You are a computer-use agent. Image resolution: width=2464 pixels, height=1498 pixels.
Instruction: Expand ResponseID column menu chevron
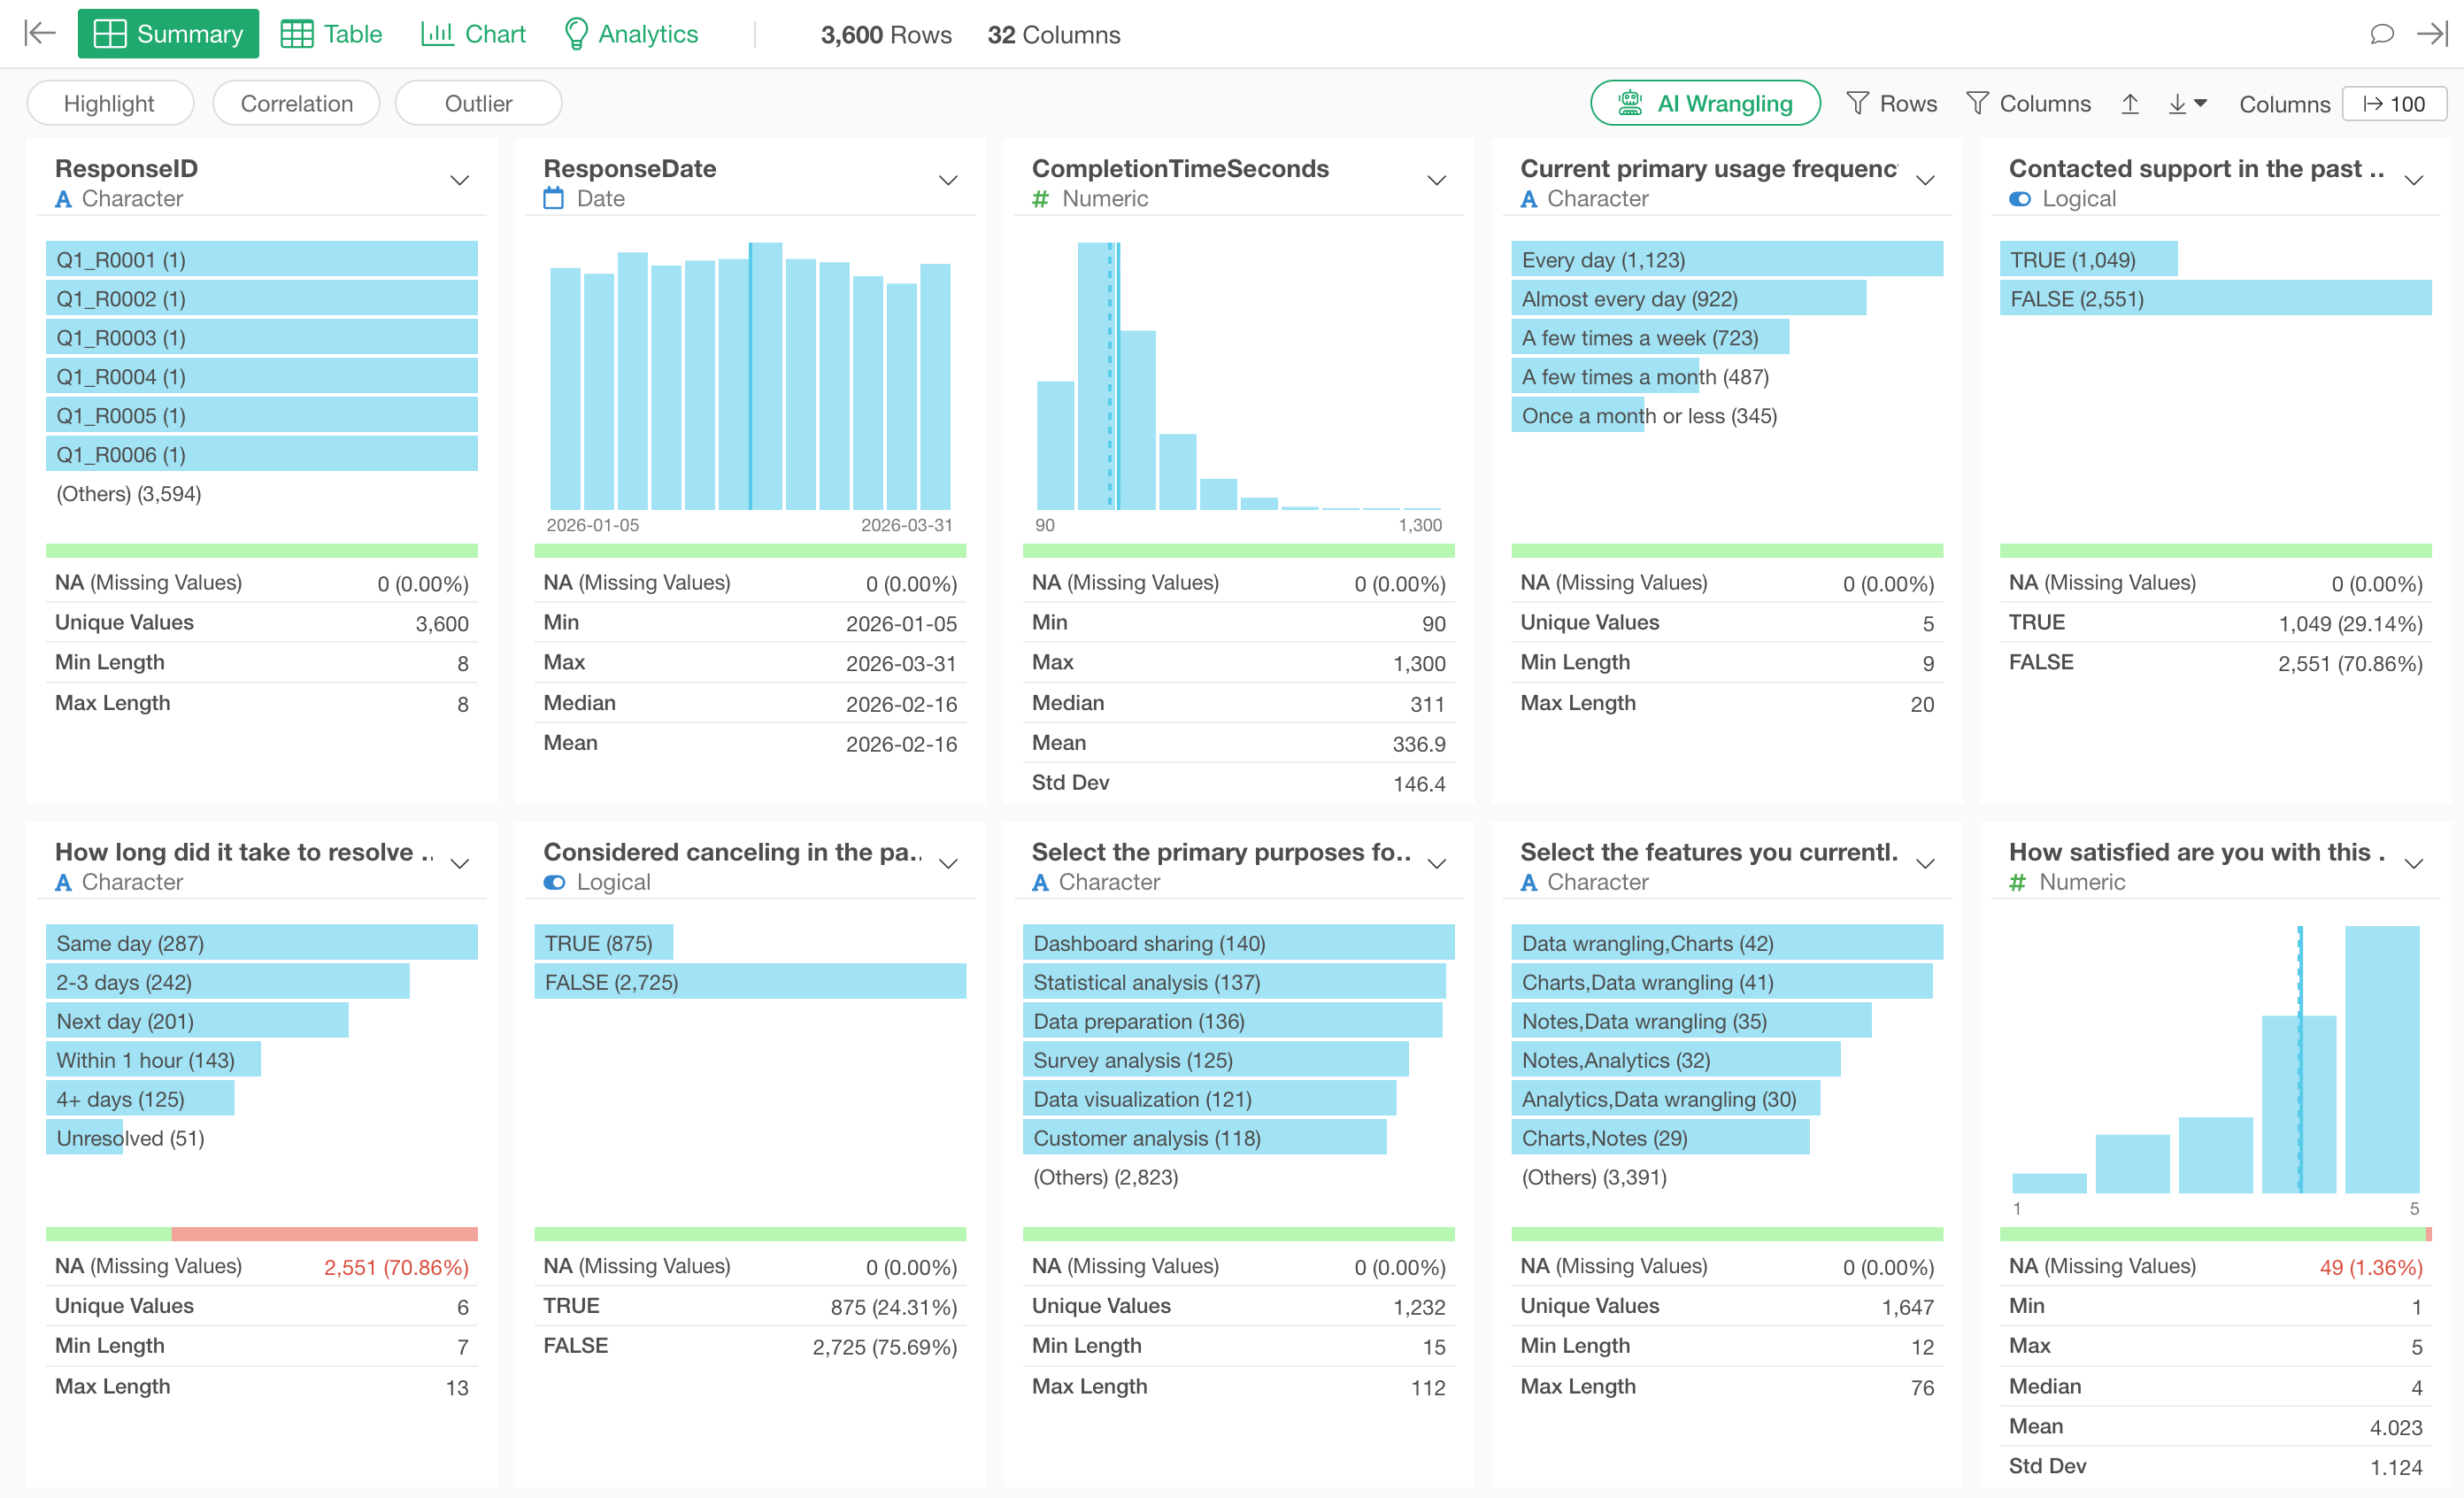tap(459, 181)
